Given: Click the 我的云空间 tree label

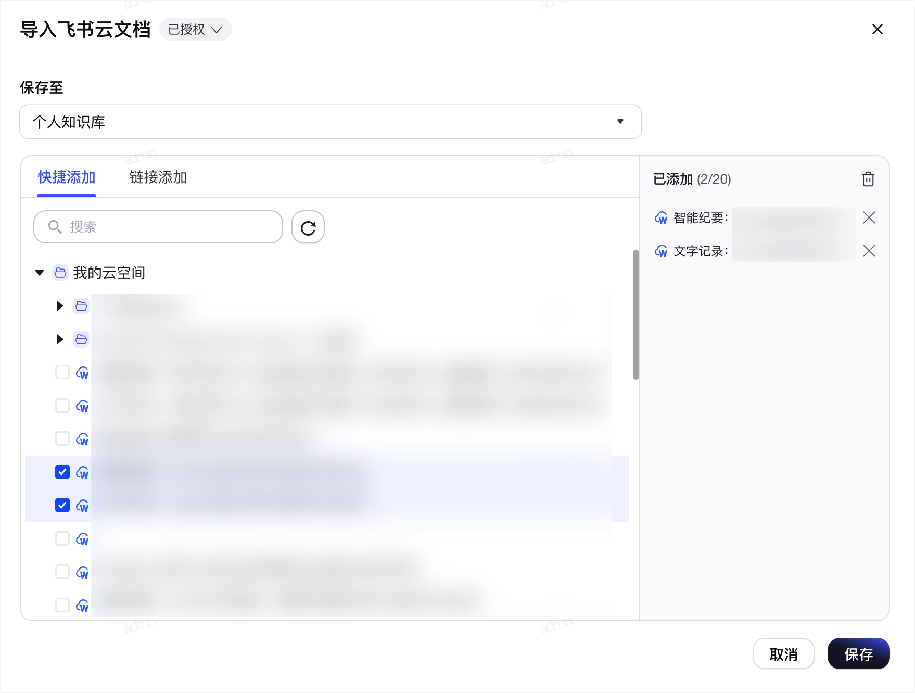Looking at the screenshot, I should (x=109, y=273).
